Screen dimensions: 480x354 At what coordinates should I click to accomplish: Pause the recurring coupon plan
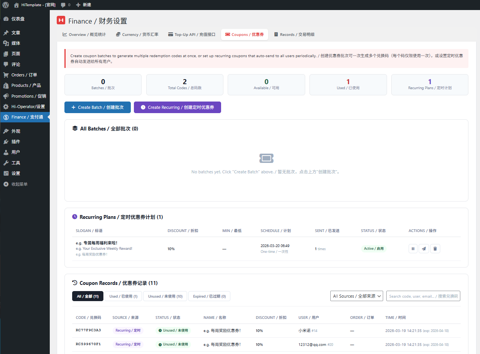[413, 249]
